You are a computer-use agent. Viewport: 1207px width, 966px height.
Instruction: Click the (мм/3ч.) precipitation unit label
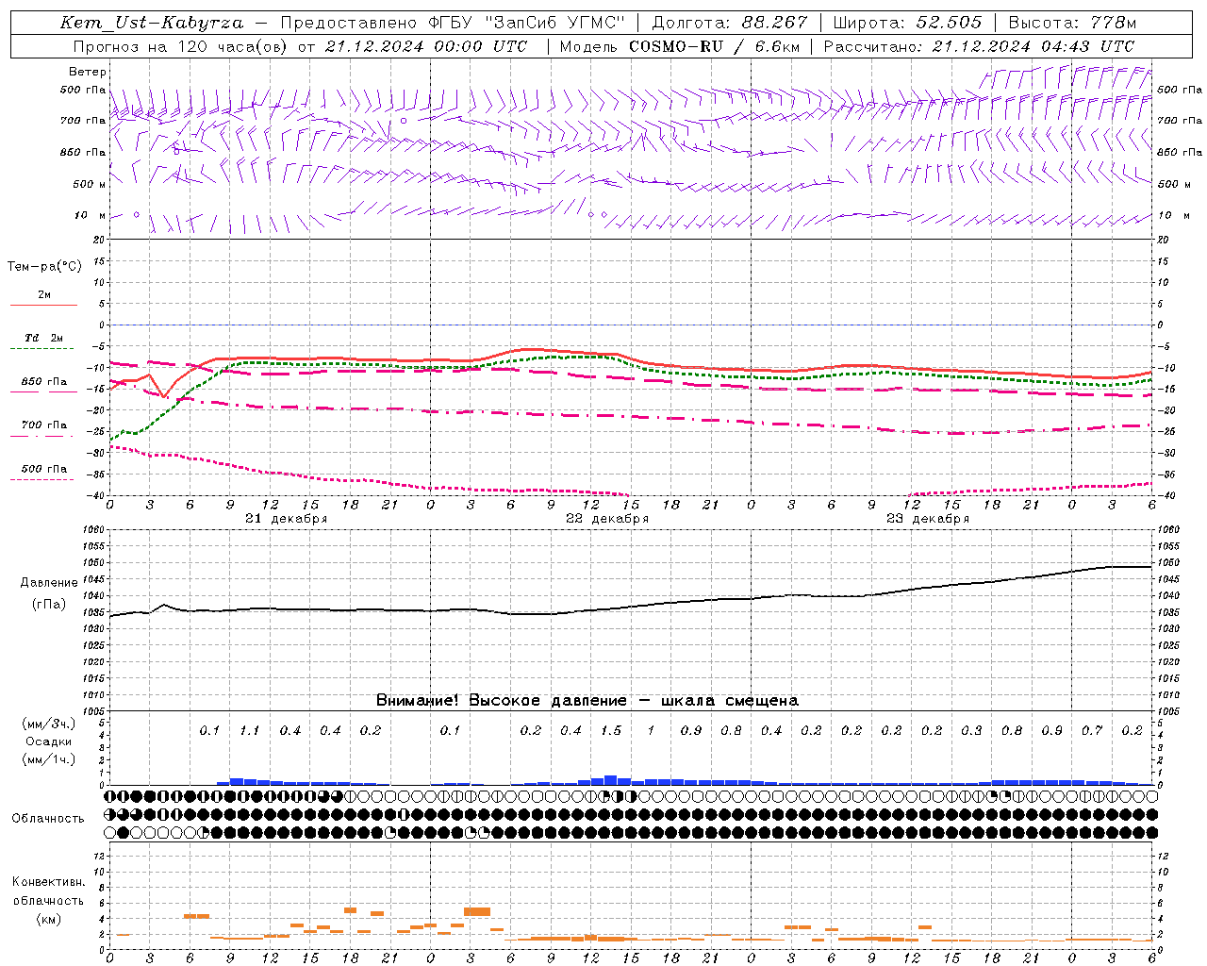pos(49,724)
